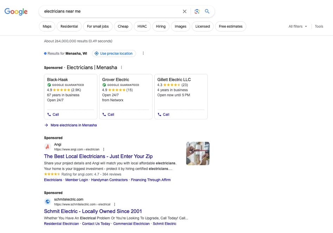Click the schmitelectric.com globe favicon
333x233 pixels.
coord(47,201)
